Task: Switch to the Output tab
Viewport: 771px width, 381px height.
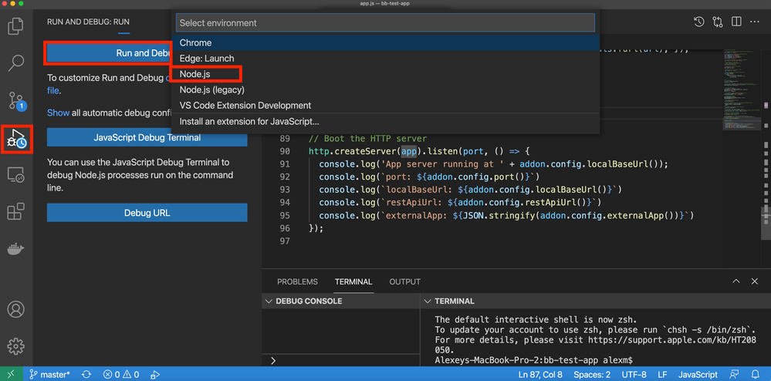Action: [404, 282]
